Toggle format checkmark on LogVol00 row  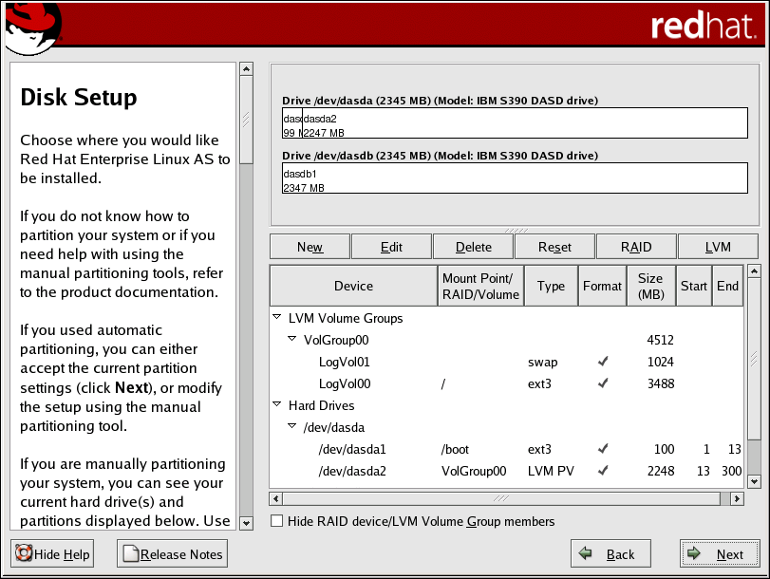pos(602,383)
